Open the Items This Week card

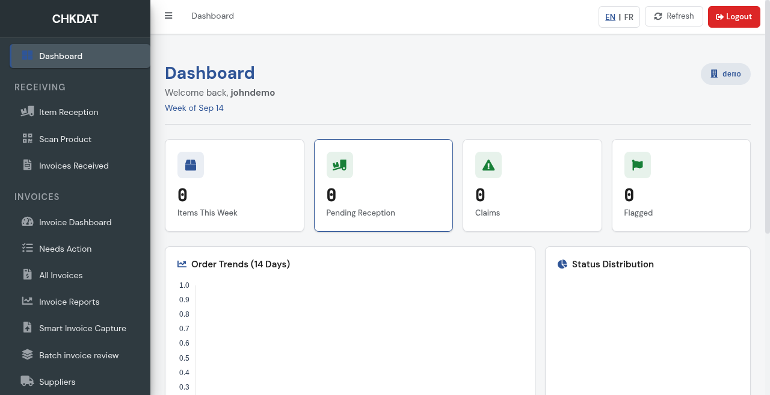(235, 185)
